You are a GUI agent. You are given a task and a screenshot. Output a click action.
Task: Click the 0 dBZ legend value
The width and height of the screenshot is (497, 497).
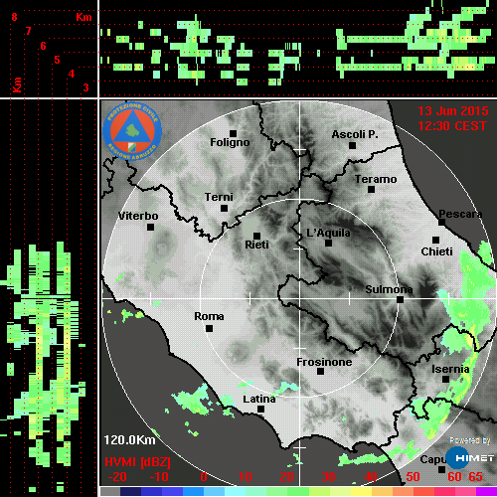204,477
